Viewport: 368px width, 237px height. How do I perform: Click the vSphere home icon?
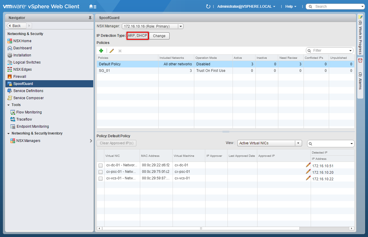[91, 7]
